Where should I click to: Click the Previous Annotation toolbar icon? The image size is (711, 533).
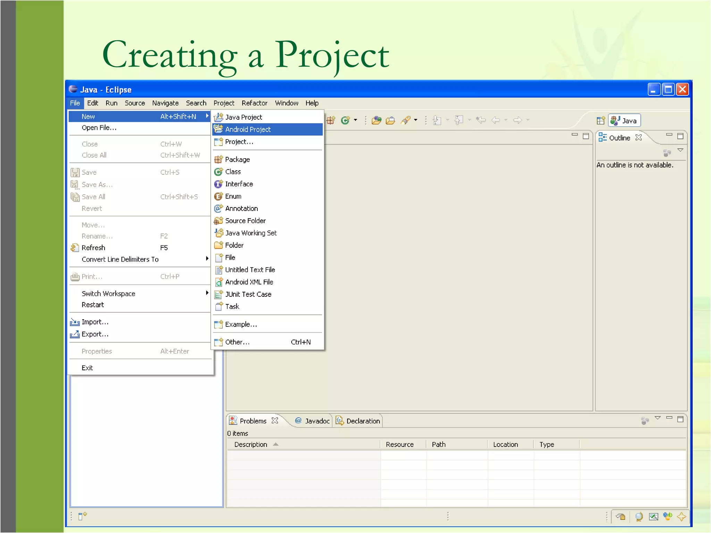pyautogui.click(x=459, y=120)
